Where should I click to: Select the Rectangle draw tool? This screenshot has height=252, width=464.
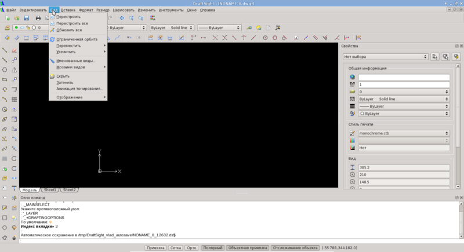[5, 80]
